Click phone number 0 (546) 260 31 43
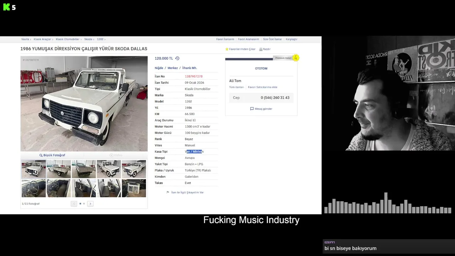The width and height of the screenshot is (455, 256). pos(275,98)
